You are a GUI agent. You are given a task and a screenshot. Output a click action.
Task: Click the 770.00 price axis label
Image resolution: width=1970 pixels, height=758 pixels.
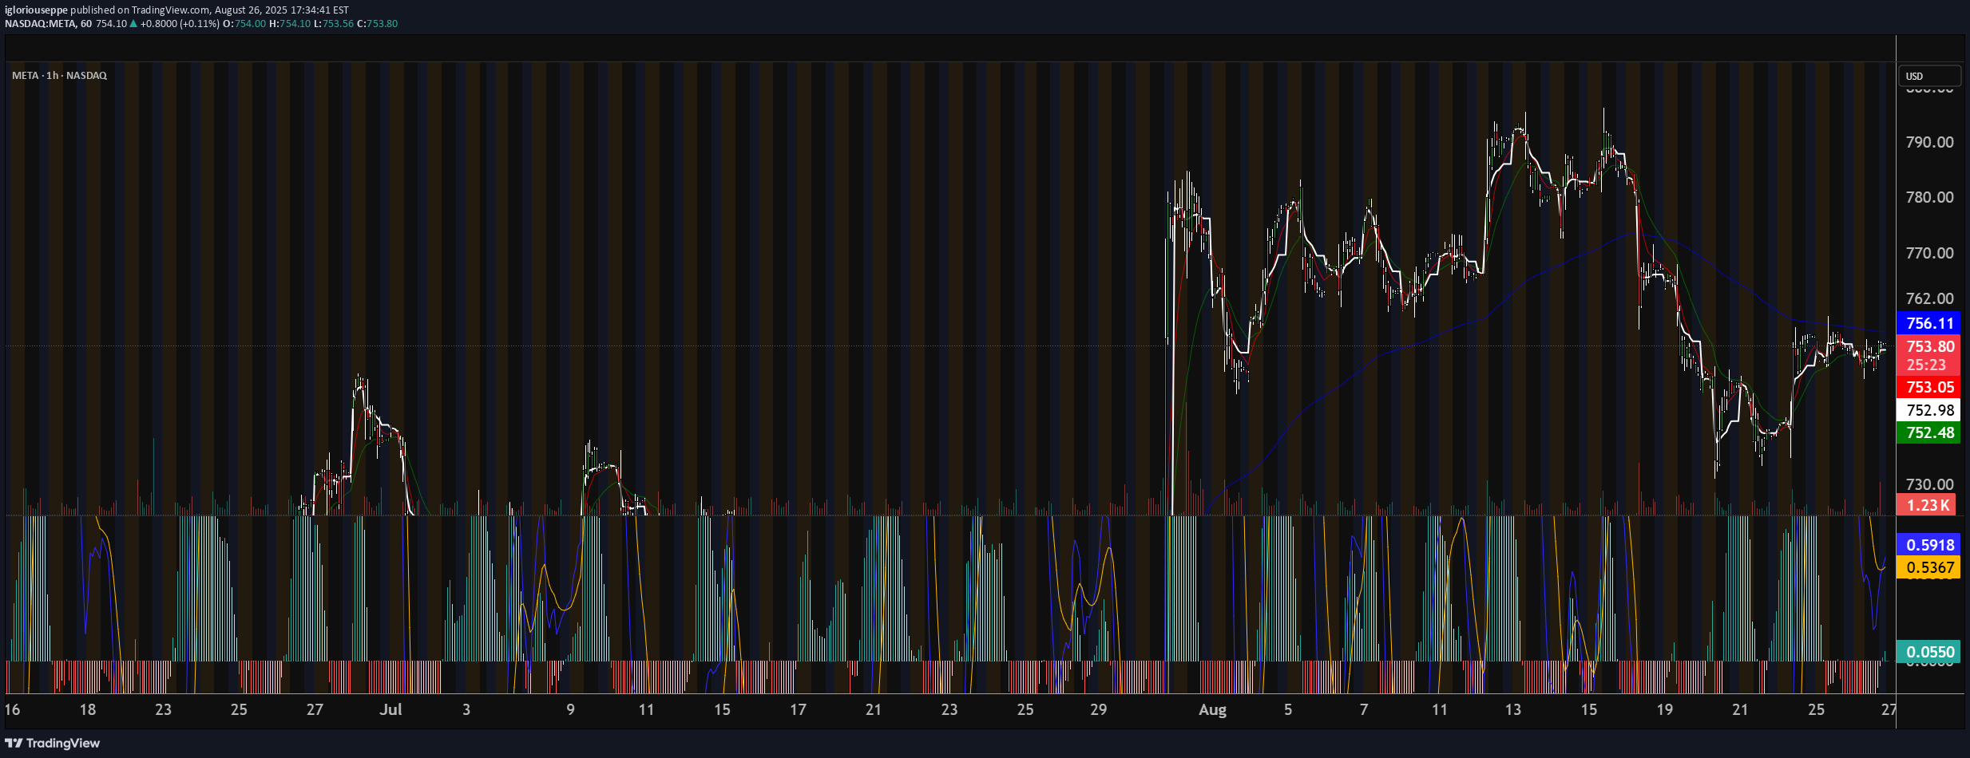pyautogui.click(x=1929, y=253)
